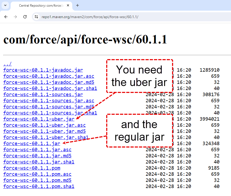
Task: Open site information in the address bar
Action: 36,17
